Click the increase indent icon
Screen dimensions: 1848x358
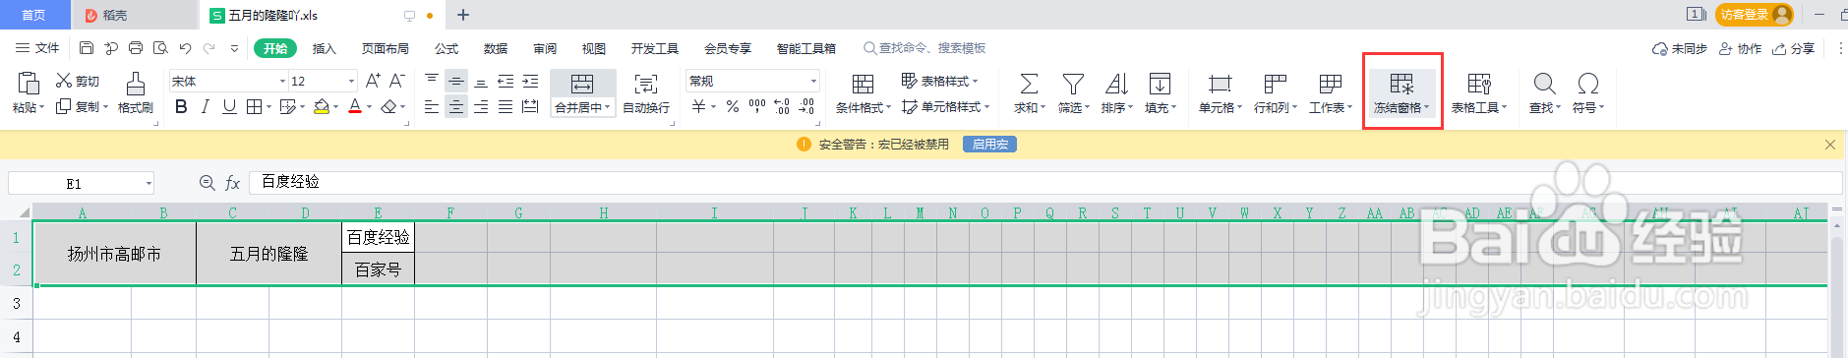tap(530, 81)
